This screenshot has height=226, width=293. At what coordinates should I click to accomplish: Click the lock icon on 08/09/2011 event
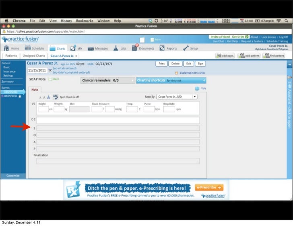[20, 96]
